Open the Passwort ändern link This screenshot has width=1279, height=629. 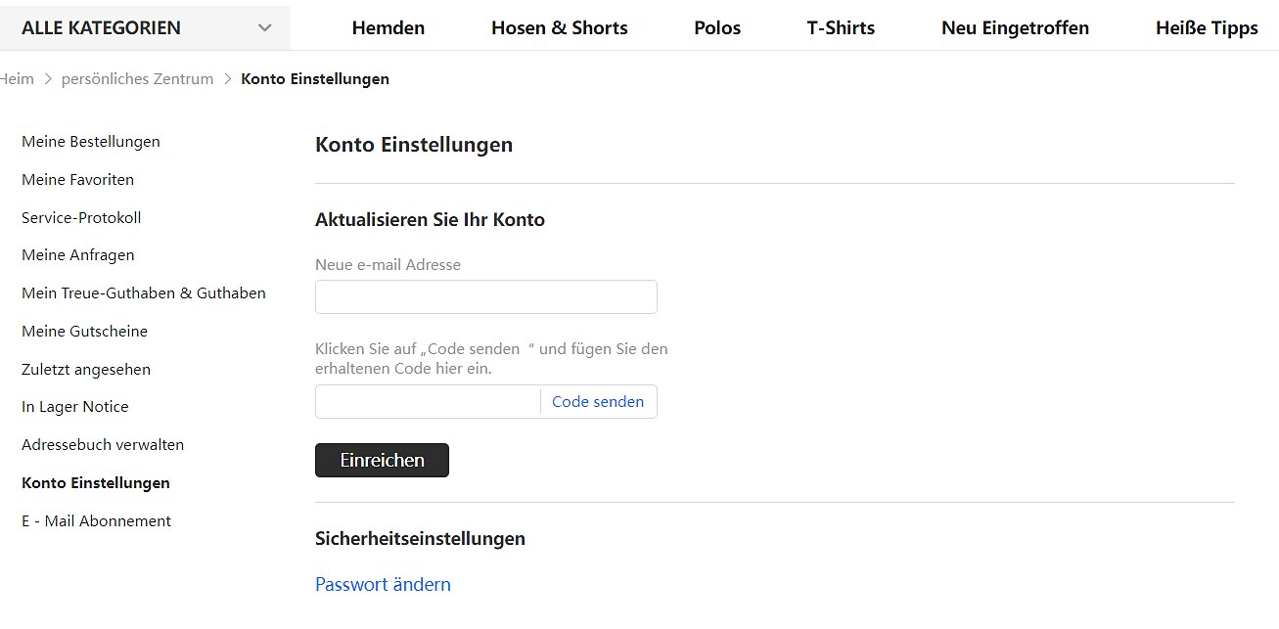coord(383,585)
